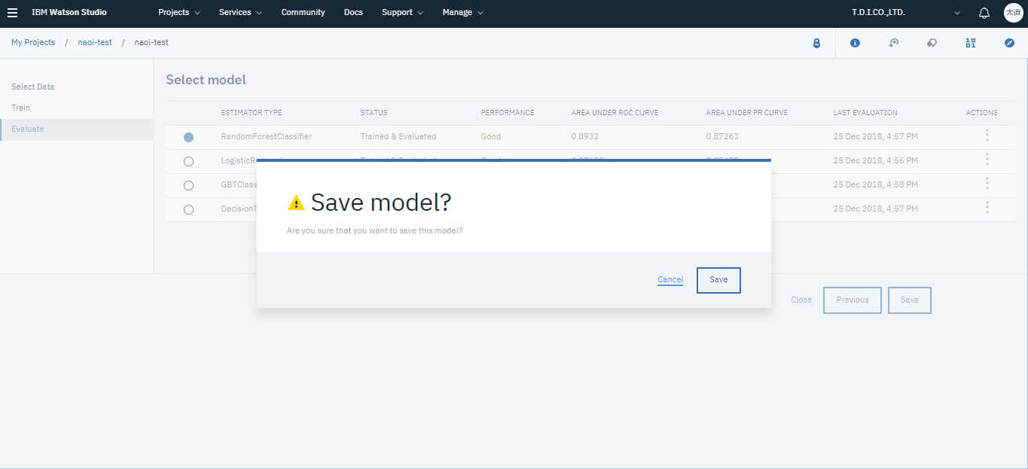This screenshot has height=469, width=1028.
Task: Click the compass icon in the project toolbar
Action: pos(1009,43)
